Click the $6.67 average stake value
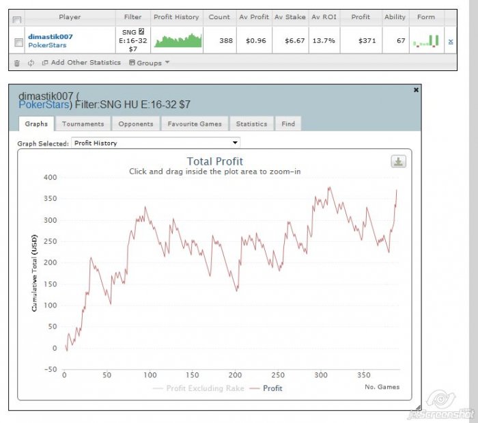This screenshot has height=423, width=478. point(295,40)
